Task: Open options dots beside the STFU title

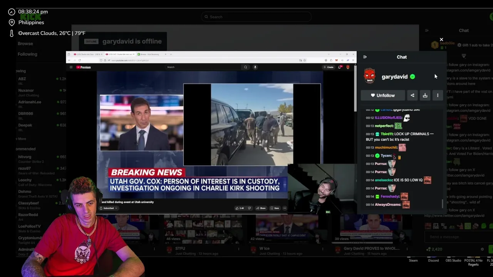Action: pyautogui.click(x=238, y=249)
